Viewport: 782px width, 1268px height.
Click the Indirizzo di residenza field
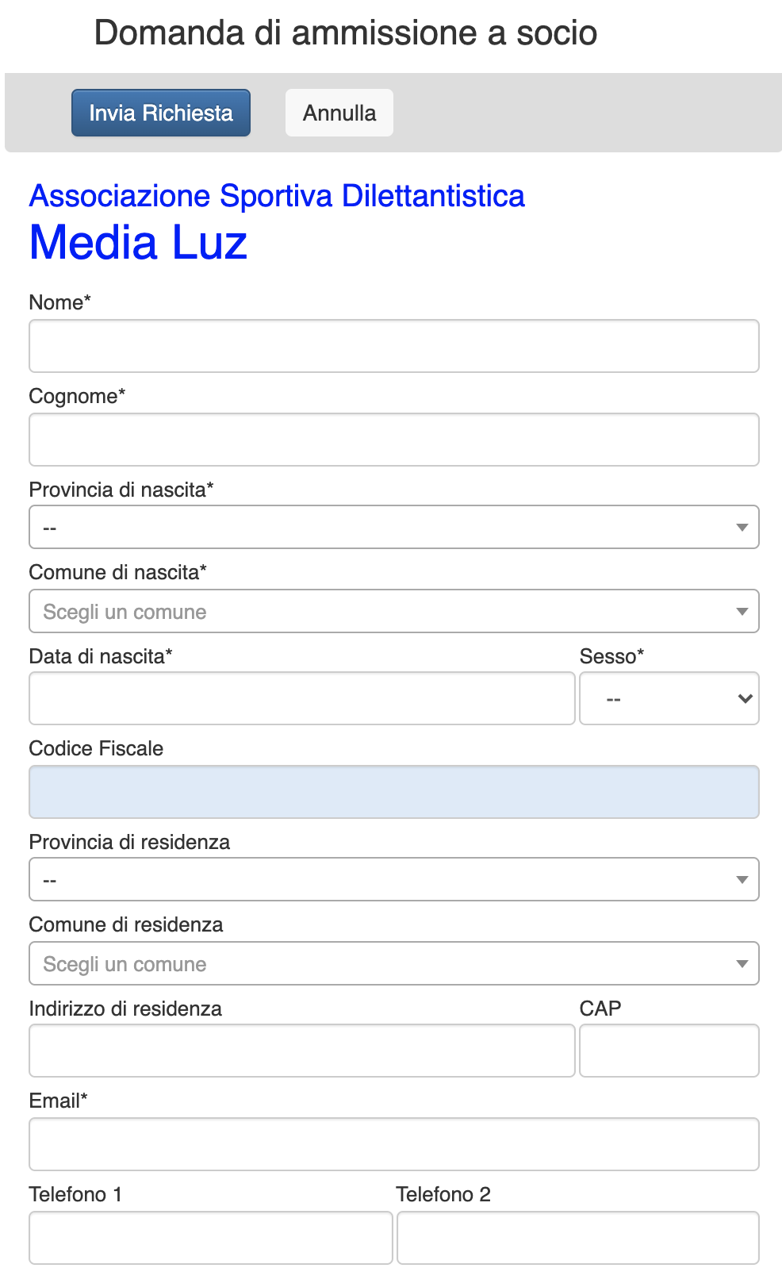301,1051
